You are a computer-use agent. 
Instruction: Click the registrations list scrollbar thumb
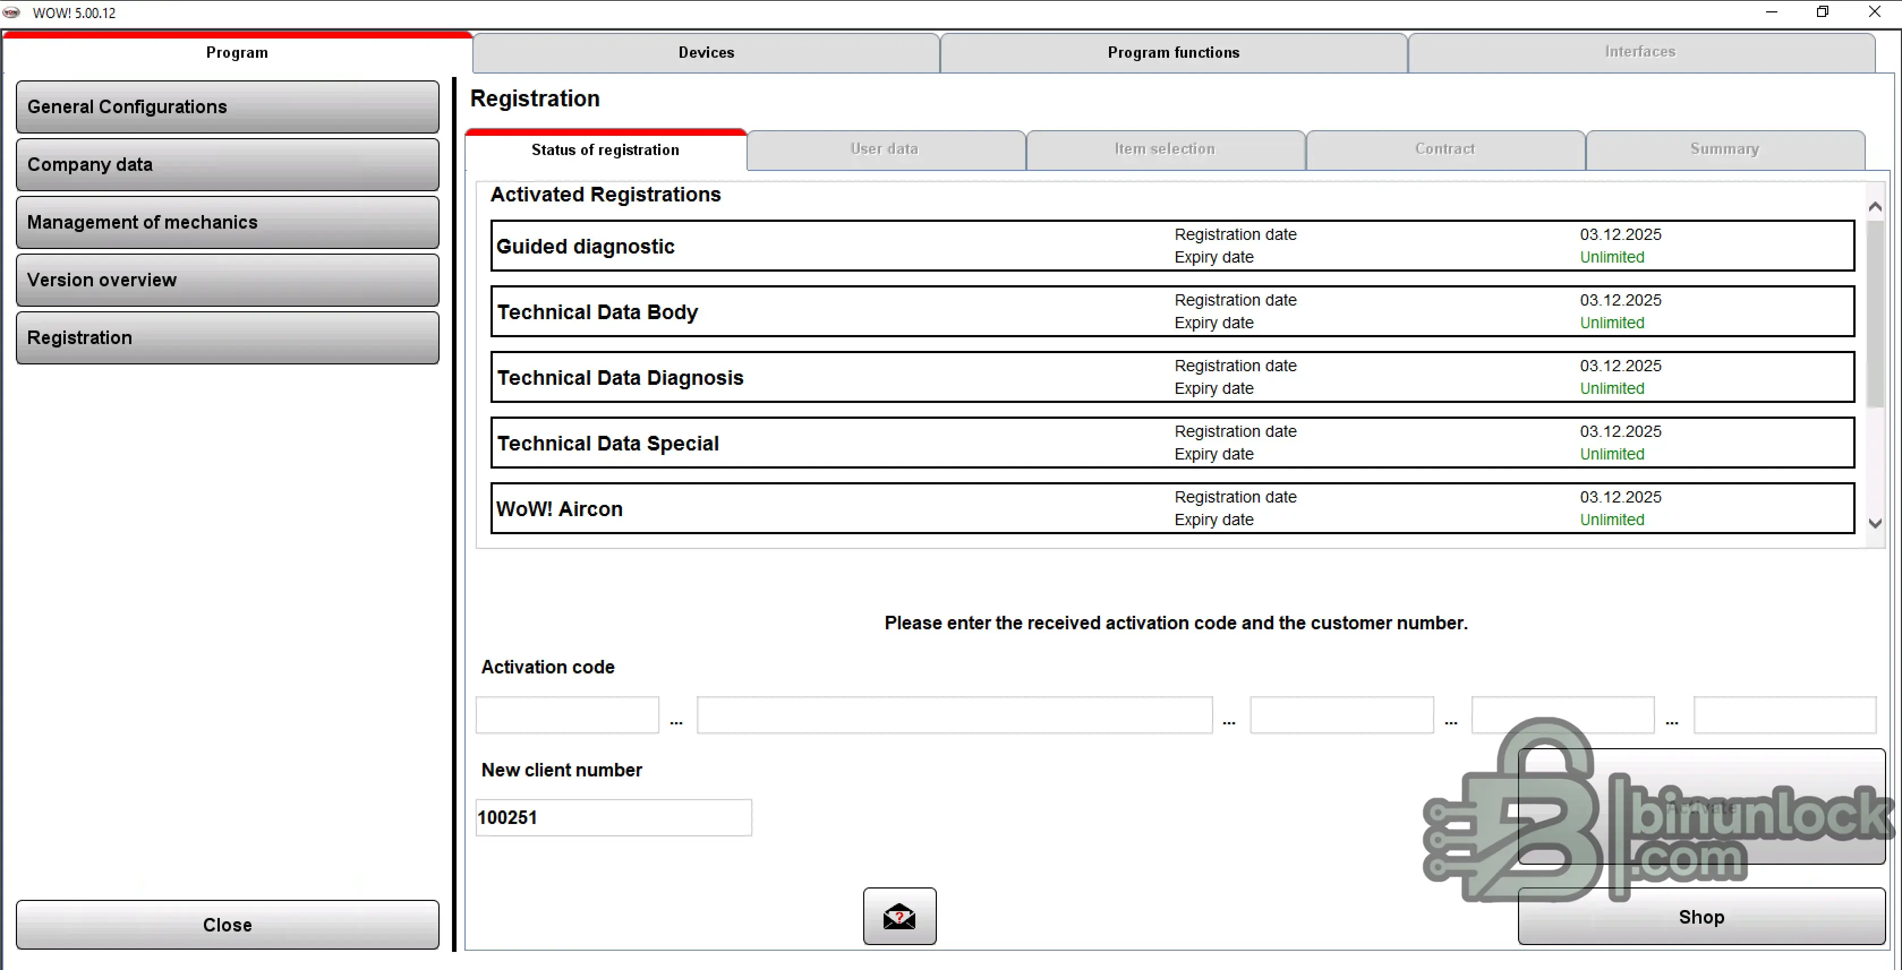coord(1875,314)
